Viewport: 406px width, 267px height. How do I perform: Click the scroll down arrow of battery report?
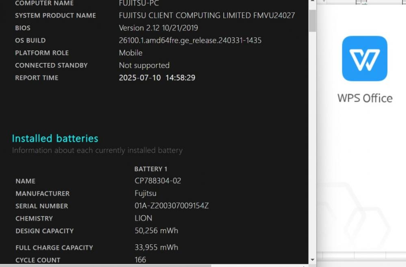(313, 260)
